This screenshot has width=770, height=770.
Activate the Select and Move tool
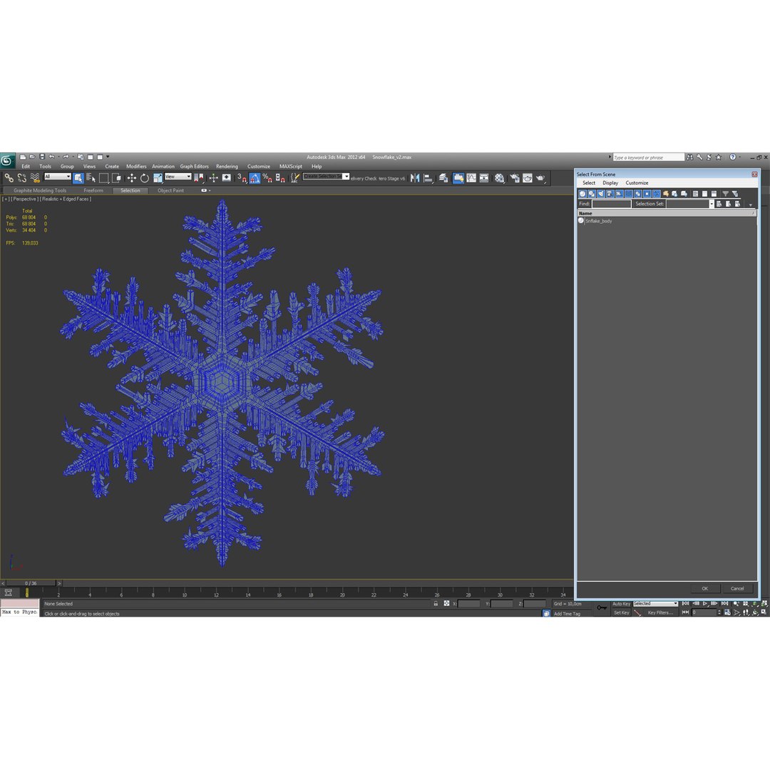coord(132,178)
